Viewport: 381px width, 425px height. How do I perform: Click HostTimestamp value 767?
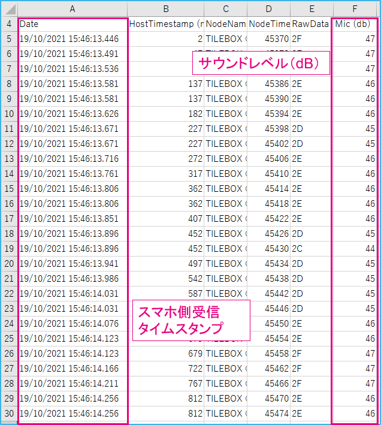[x=166, y=384]
